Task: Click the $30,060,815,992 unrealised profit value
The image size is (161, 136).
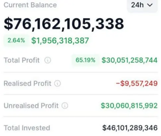Action: 129,106
